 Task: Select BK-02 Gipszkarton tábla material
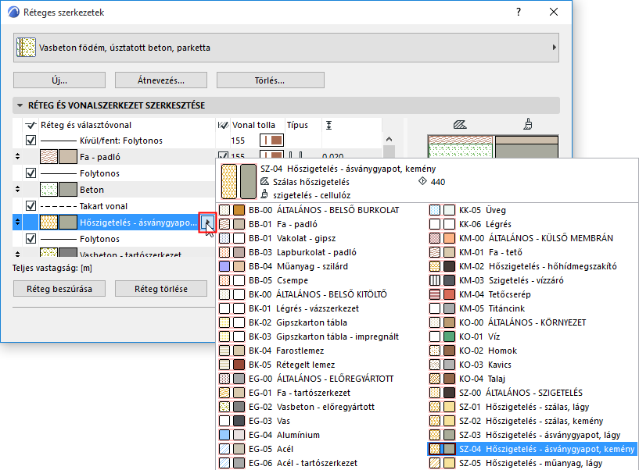click(x=322, y=322)
